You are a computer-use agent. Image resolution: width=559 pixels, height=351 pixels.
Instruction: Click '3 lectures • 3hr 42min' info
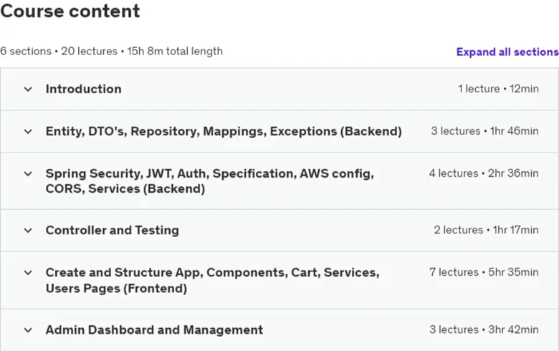pos(484,330)
